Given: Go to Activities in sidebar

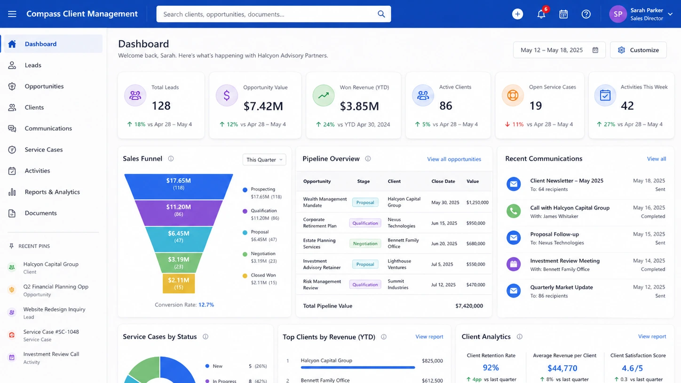Looking at the screenshot, I should click(x=53, y=171).
